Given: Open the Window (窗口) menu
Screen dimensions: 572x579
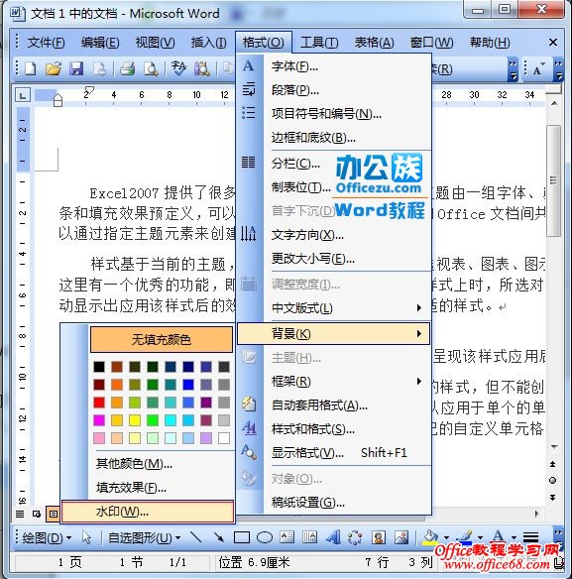Looking at the screenshot, I should [431, 43].
